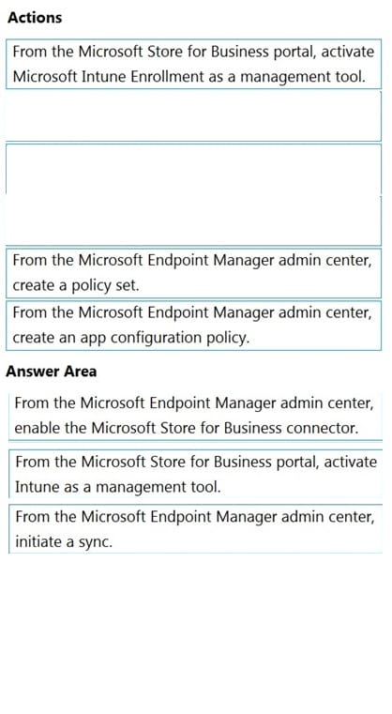Image resolution: width=392 pixels, height=714 pixels.
Task: Click the words 'app configuration policy.'
Action: click(180, 338)
